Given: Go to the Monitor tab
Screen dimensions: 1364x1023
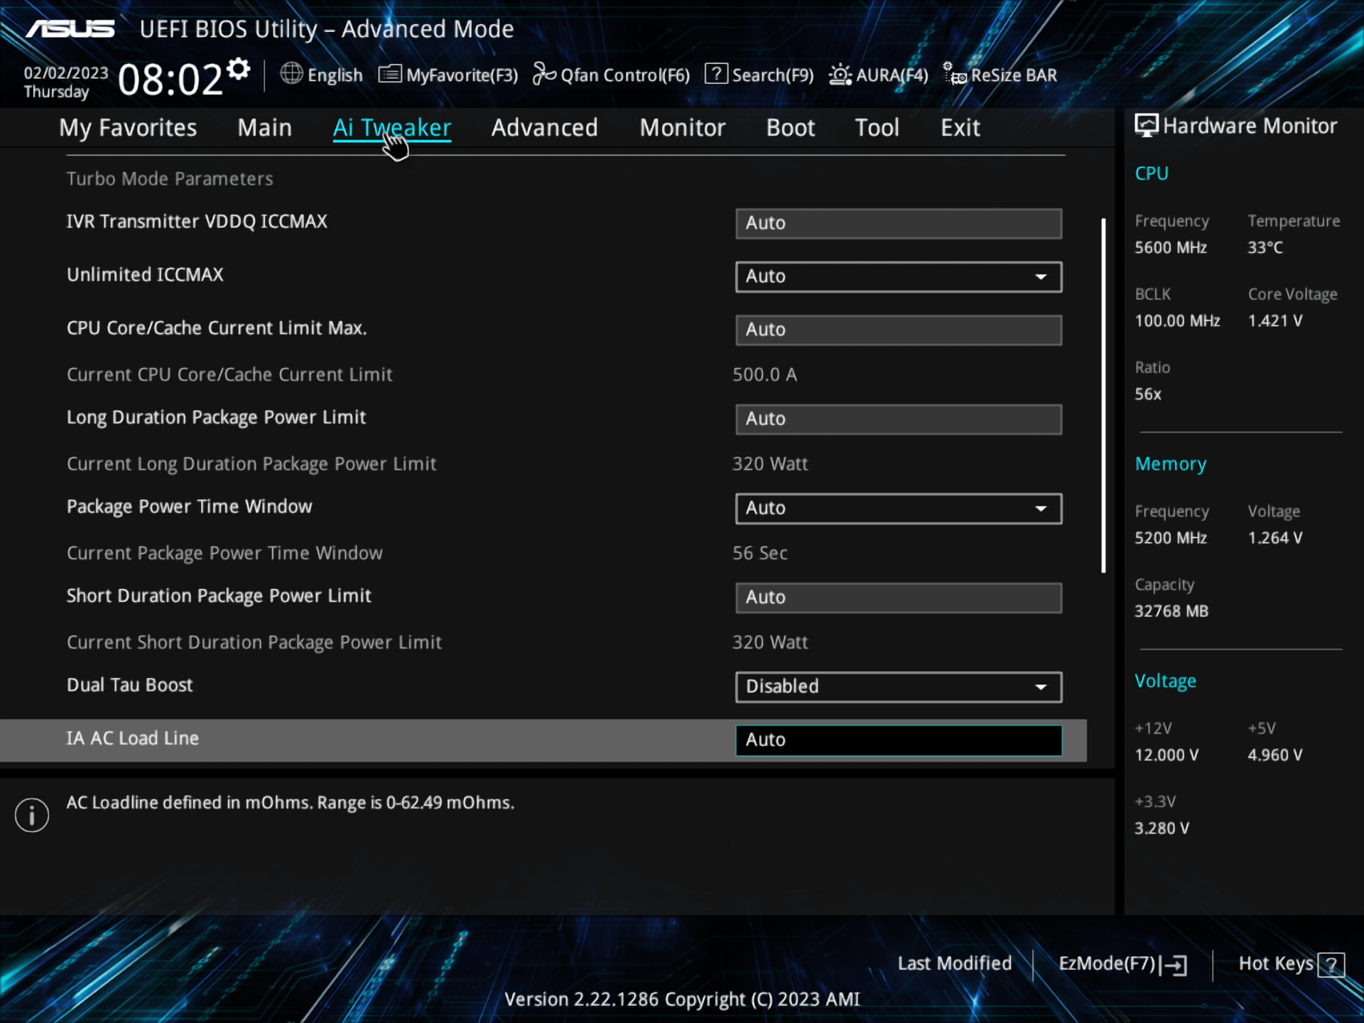Looking at the screenshot, I should [683, 128].
